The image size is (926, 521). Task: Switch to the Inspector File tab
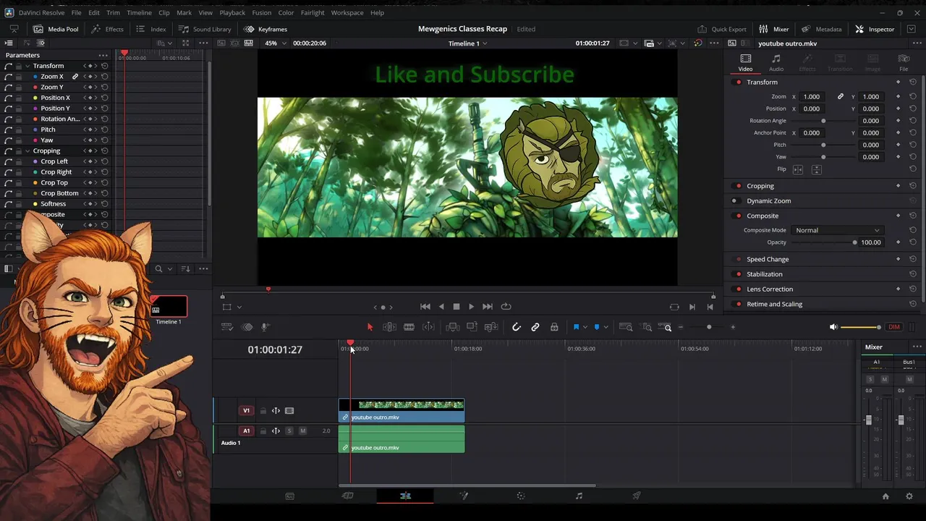tap(904, 63)
